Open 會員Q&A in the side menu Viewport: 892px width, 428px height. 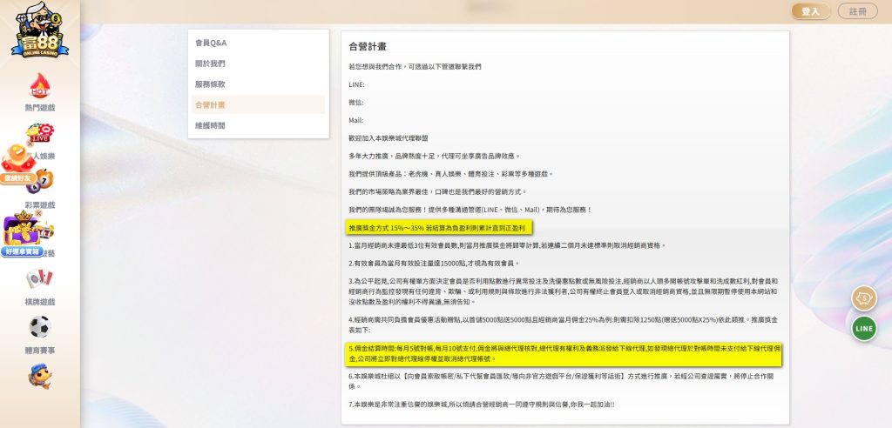click(258, 43)
